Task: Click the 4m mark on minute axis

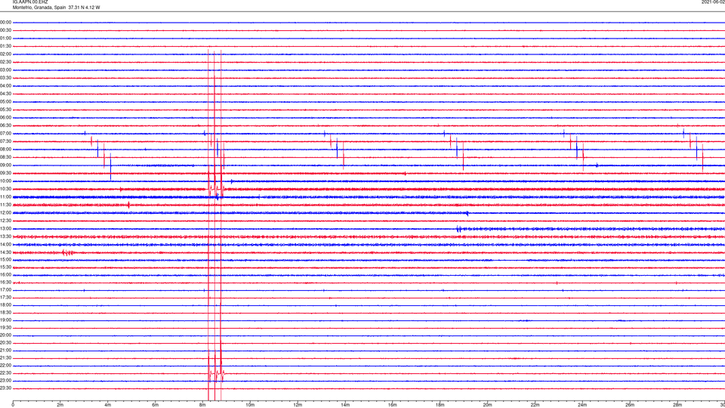Action: (x=108, y=405)
